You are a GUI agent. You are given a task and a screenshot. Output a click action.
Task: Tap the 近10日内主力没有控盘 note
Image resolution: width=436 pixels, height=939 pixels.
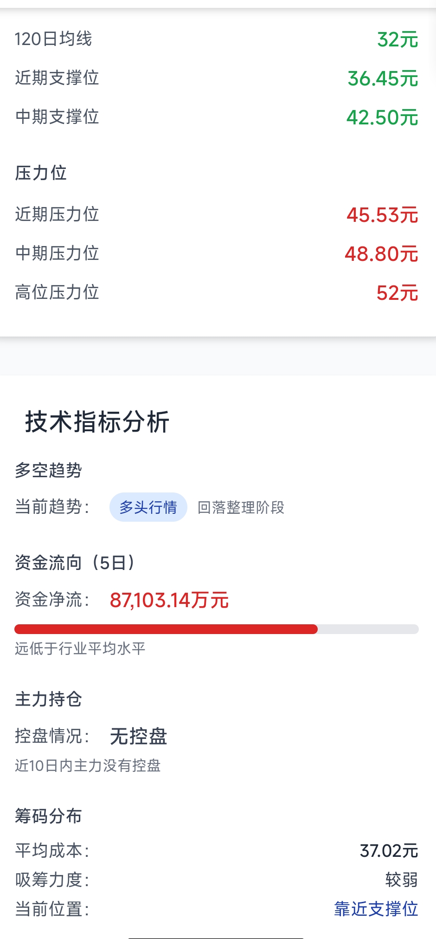coord(88,765)
